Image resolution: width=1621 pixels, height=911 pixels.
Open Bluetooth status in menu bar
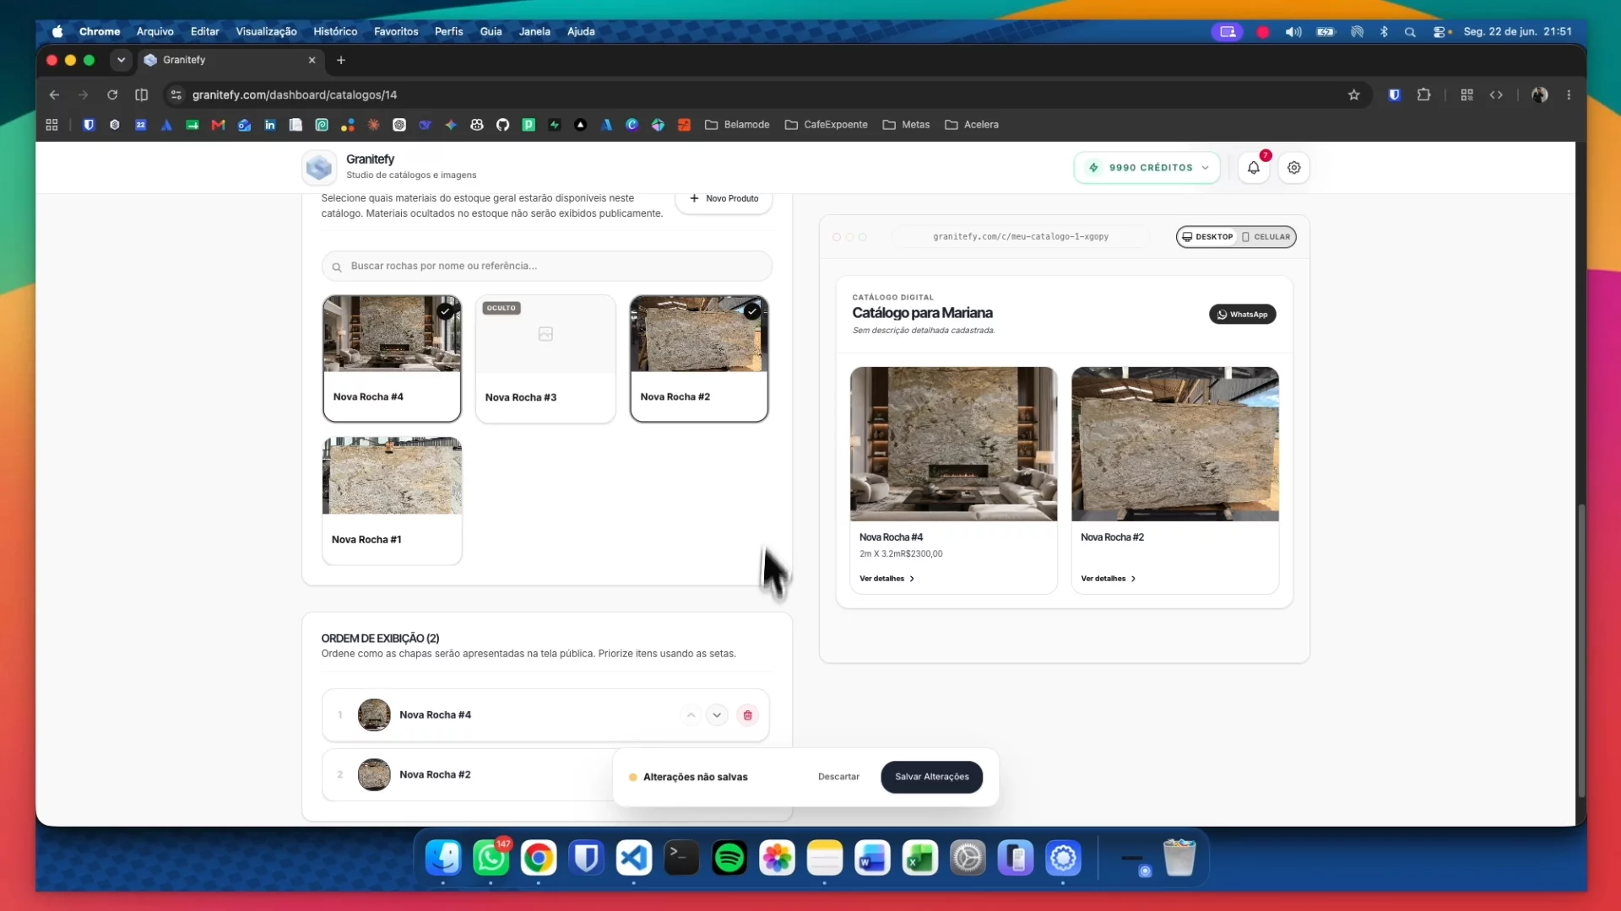[1384, 32]
